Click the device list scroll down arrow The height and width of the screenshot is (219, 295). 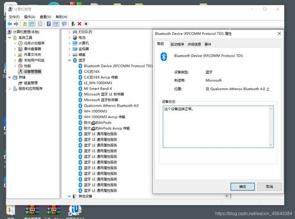226,196
